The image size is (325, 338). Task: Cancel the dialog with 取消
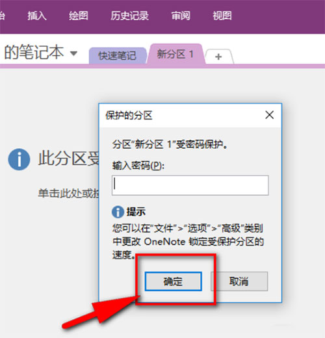click(x=239, y=281)
